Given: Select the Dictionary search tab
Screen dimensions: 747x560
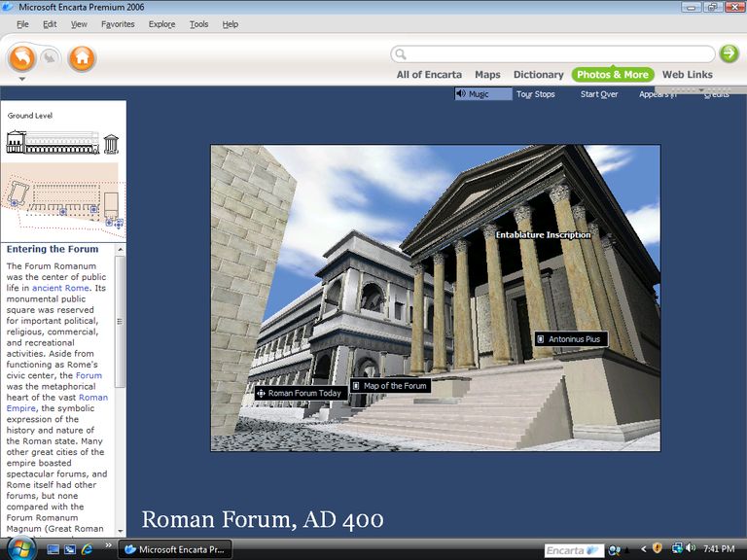Looking at the screenshot, I should (538, 75).
